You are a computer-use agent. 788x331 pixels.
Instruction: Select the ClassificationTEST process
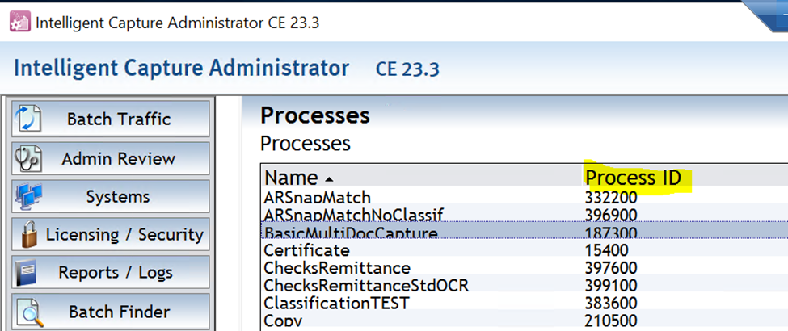(525, 303)
